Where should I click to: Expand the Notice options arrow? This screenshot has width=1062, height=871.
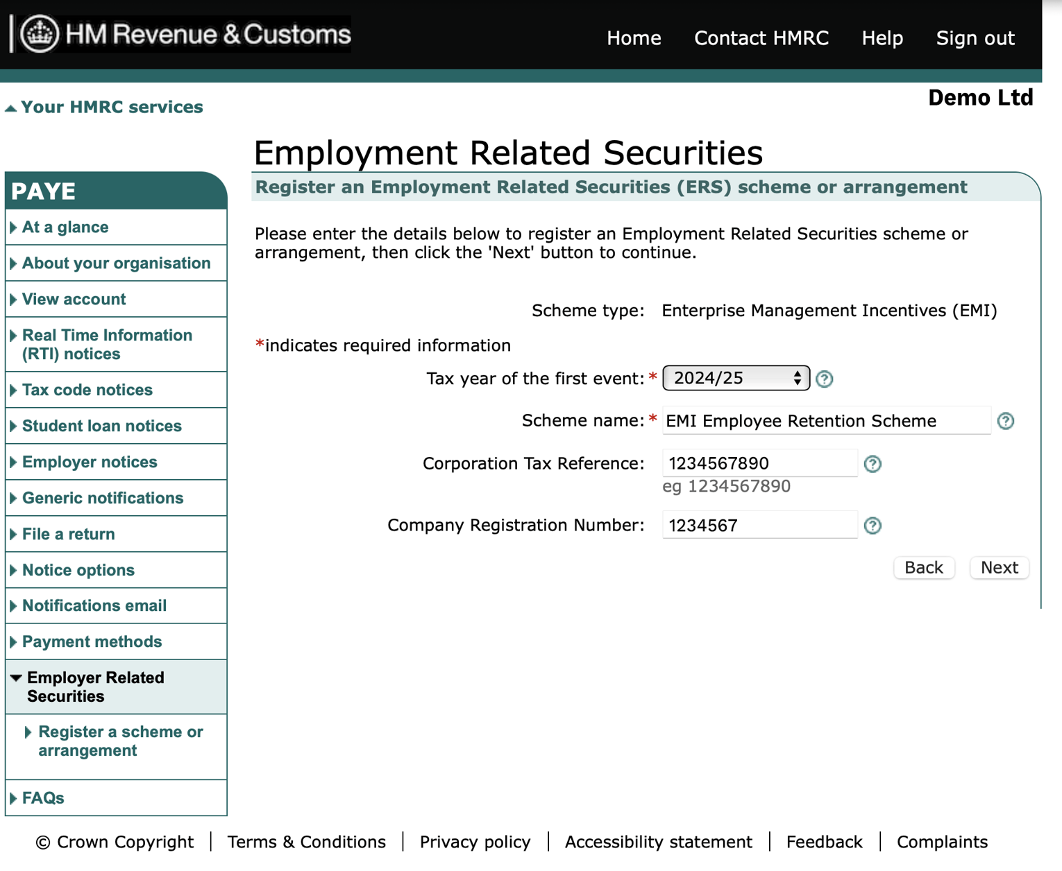coord(13,569)
